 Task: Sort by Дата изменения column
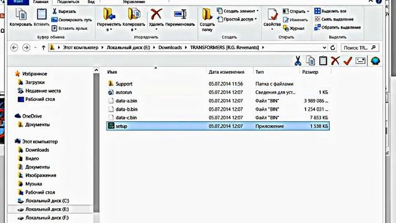point(226,72)
